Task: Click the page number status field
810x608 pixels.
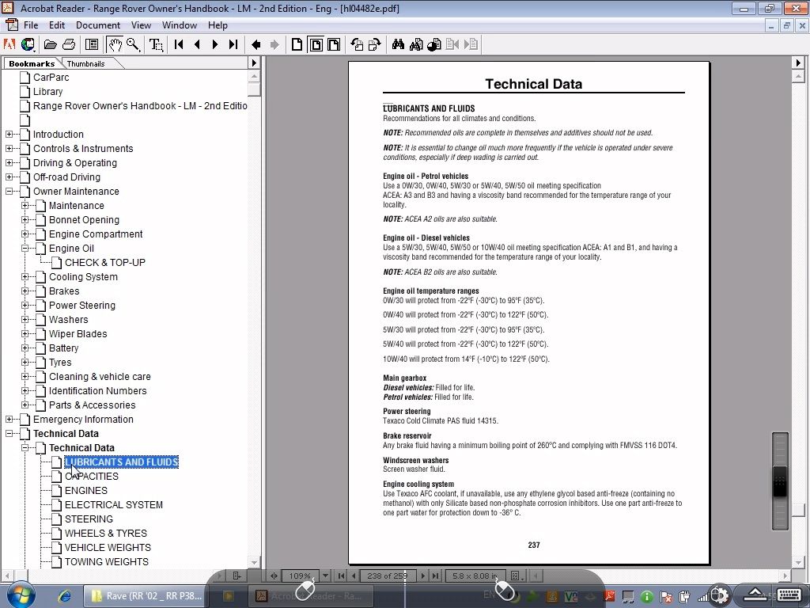Action: [x=388, y=576]
